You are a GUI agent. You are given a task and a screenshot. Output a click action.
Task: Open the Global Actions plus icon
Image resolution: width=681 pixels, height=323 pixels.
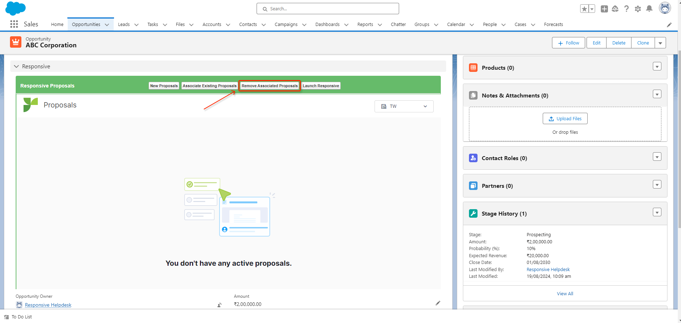604,9
